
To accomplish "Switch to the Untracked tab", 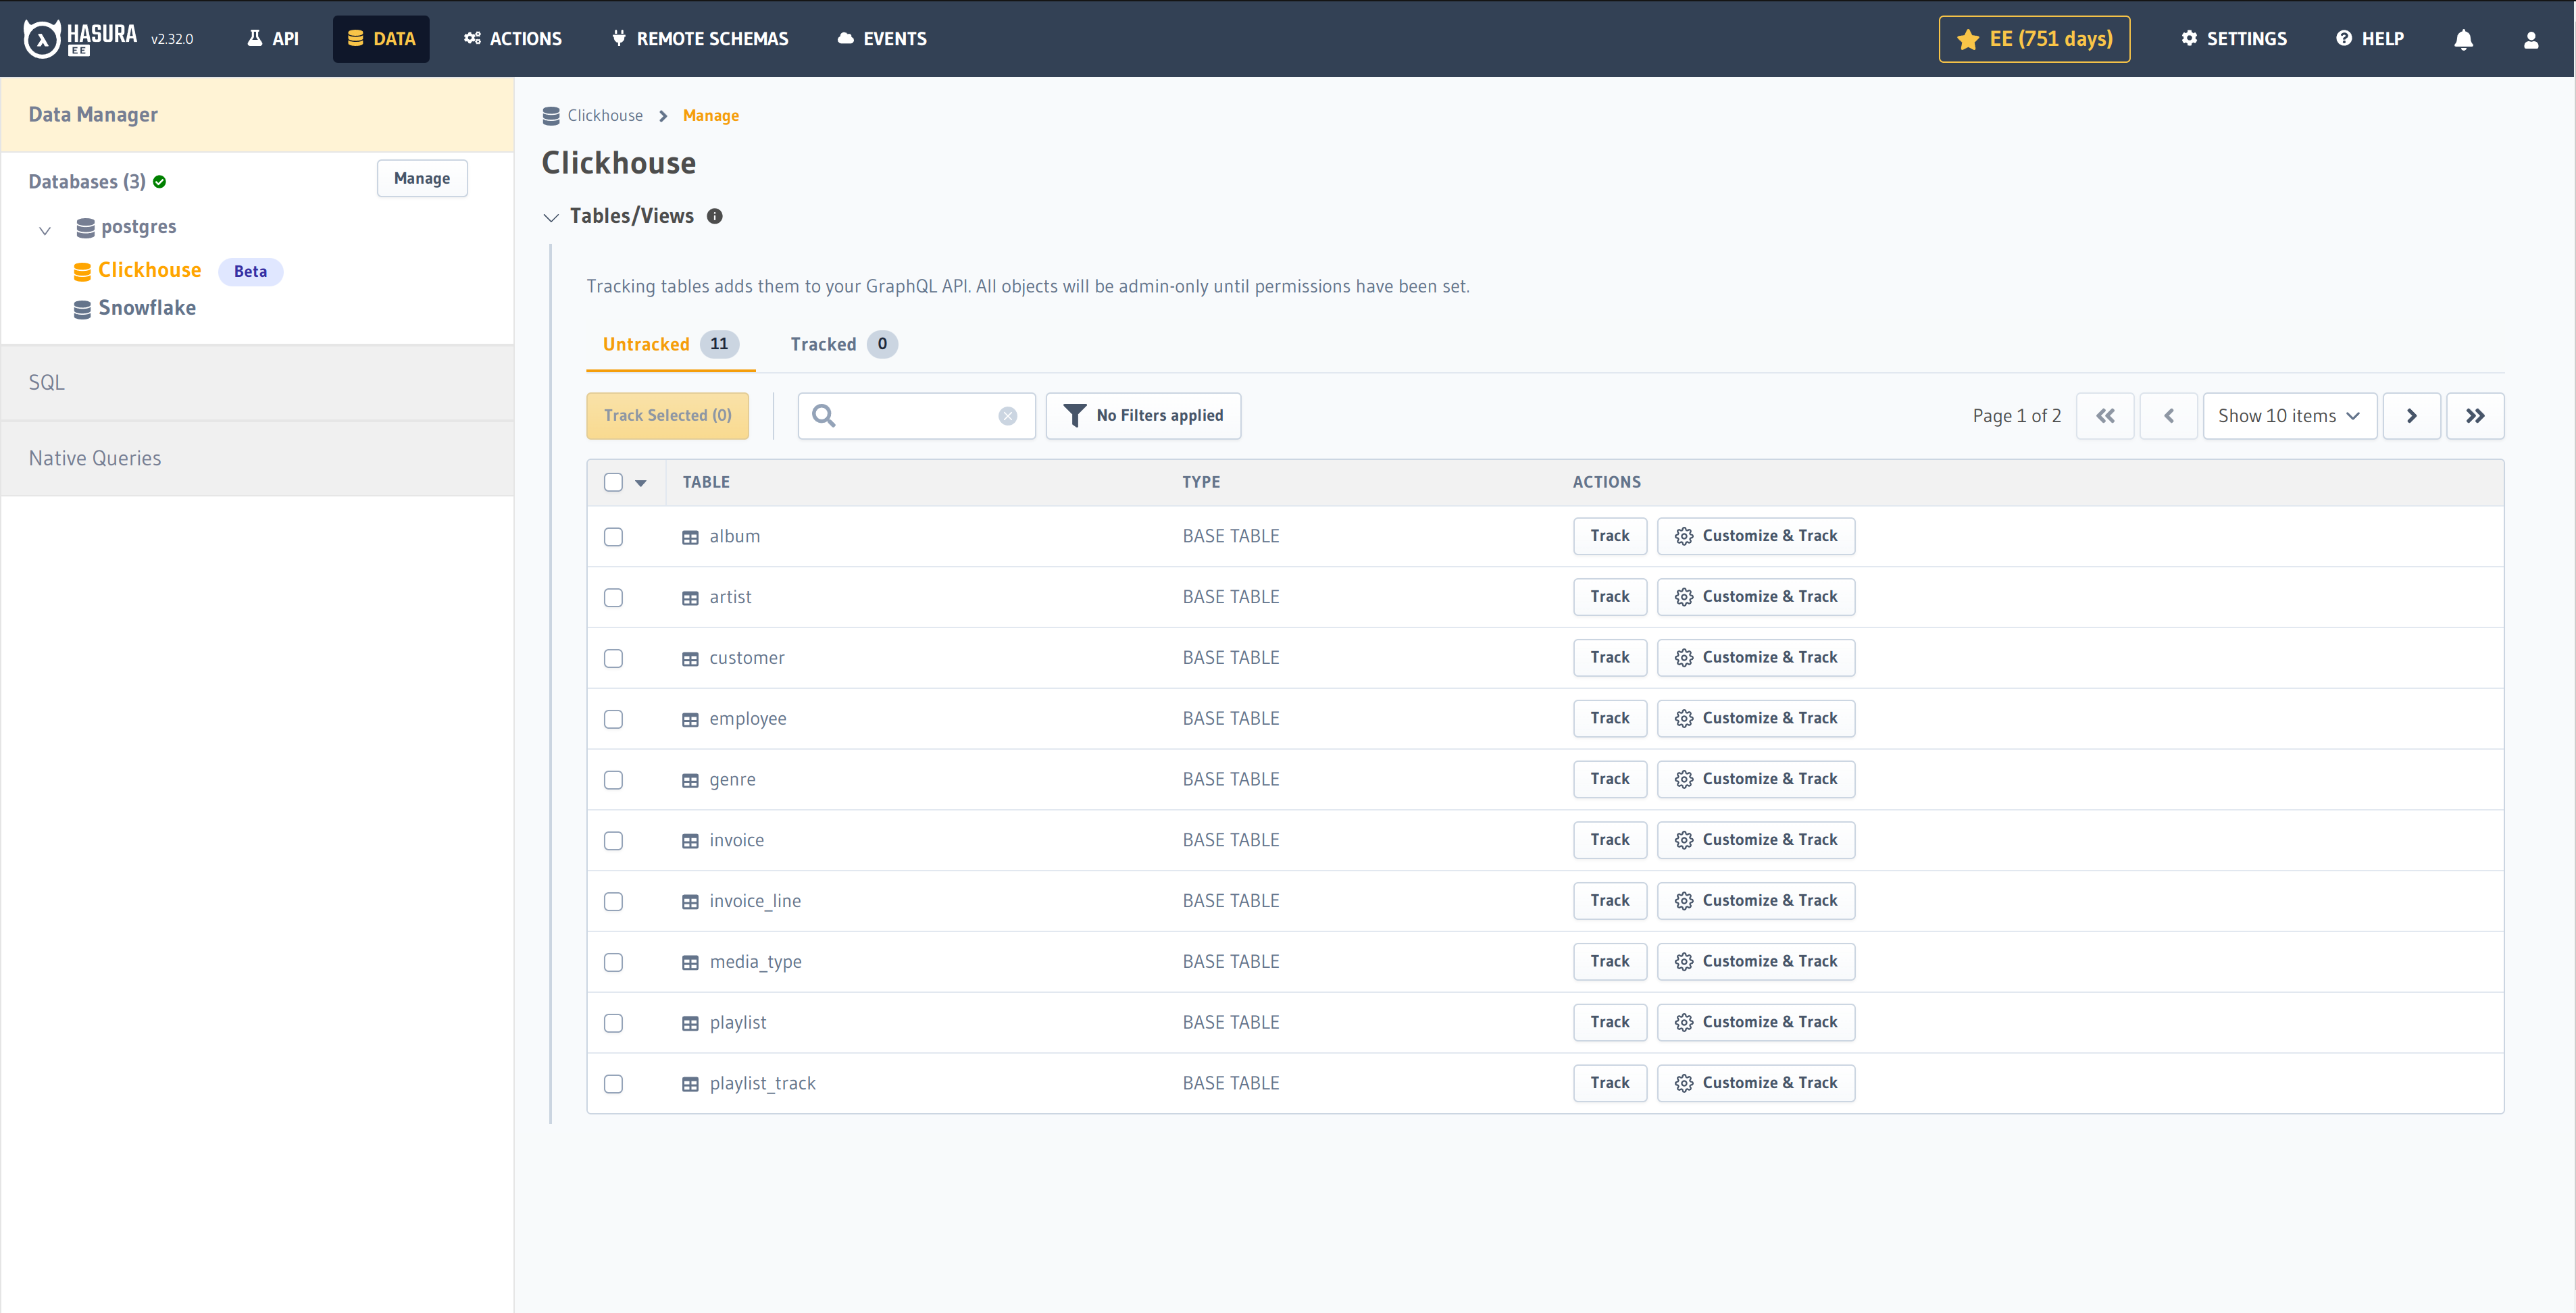I will pos(670,344).
